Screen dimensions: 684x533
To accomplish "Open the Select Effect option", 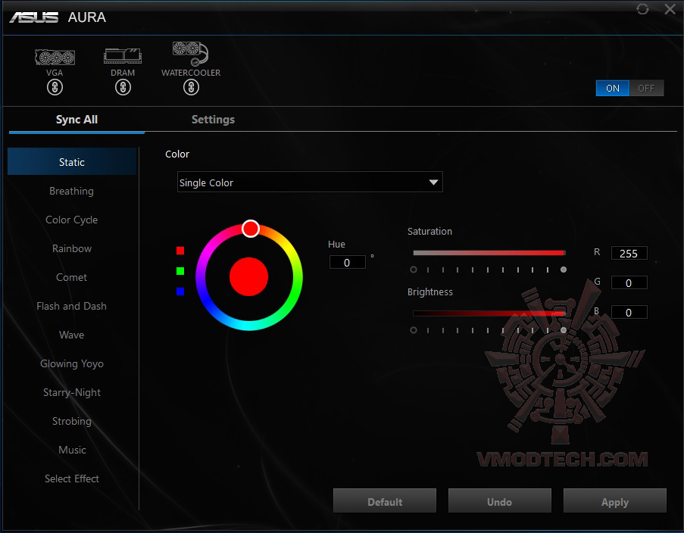I will click(72, 479).
